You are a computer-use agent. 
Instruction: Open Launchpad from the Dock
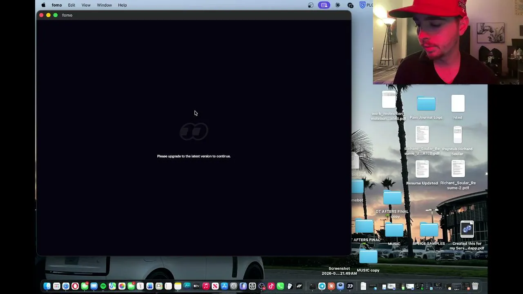56,286
